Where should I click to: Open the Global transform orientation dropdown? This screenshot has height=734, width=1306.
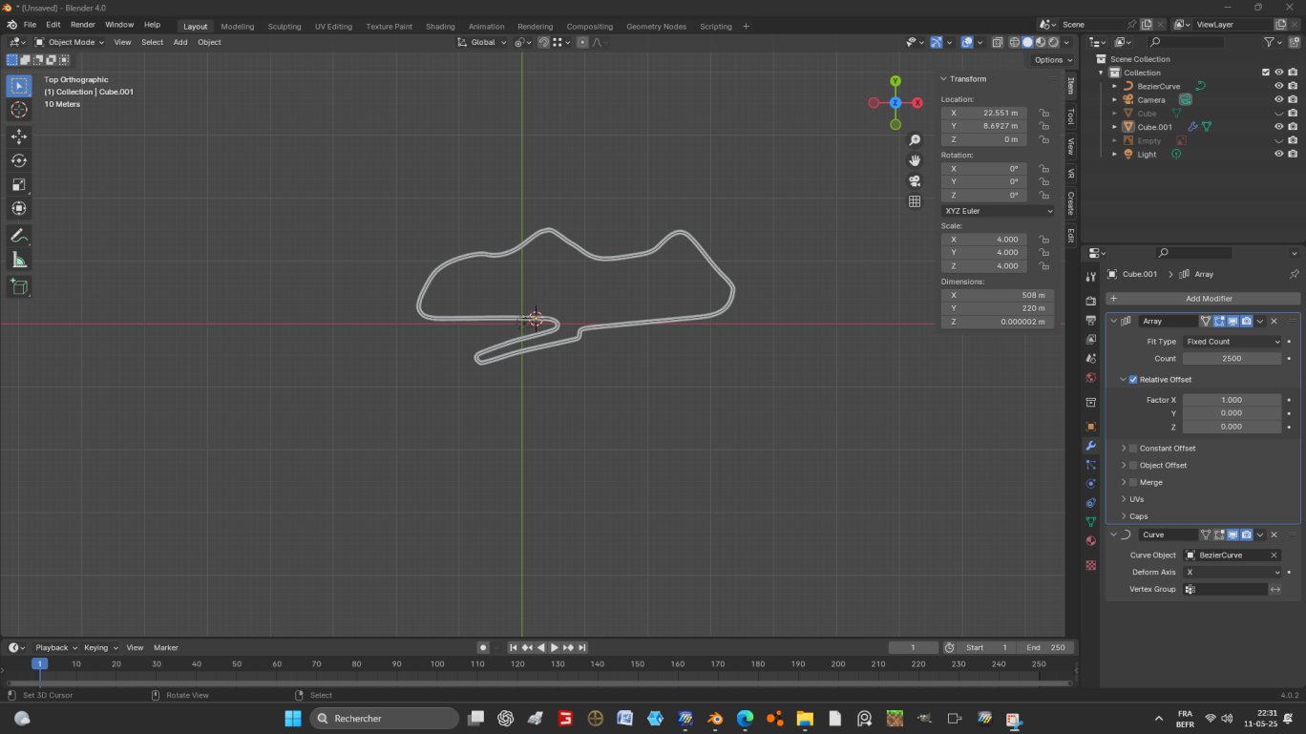(482, 42)
